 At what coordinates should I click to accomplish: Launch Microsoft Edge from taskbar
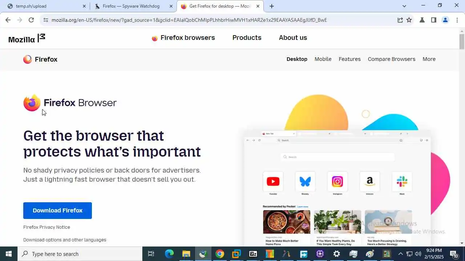pos(169,254)
